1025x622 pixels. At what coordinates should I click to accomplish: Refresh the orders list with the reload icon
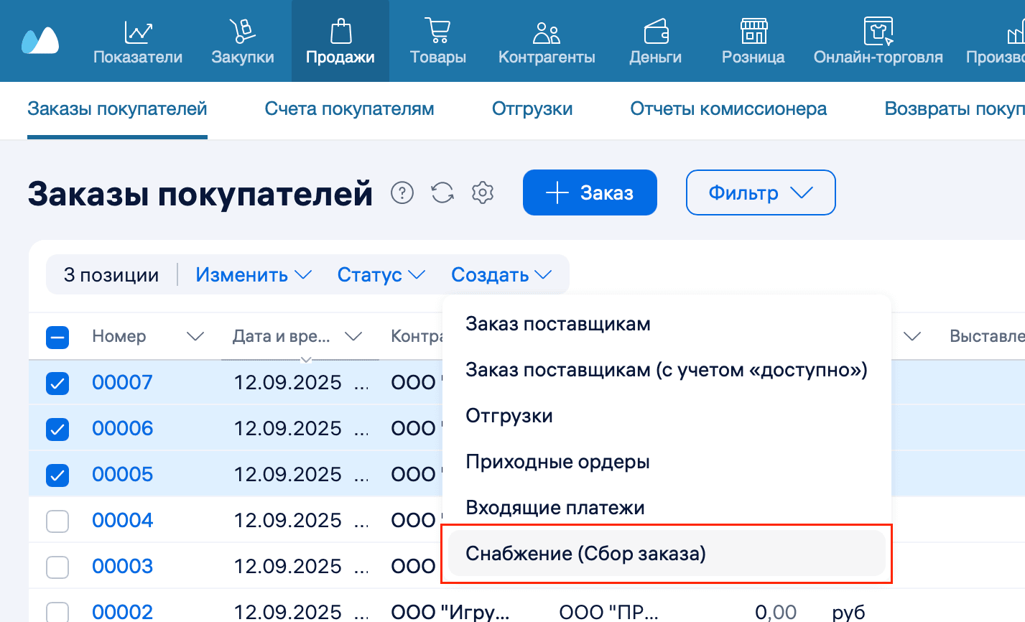click(x=442, y=192)
